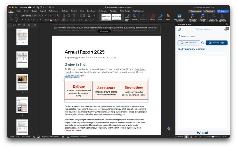Select the page 3 thumbnail
Image resolution: width=237 pixels, height=148 pixels.
pos(22,82)
